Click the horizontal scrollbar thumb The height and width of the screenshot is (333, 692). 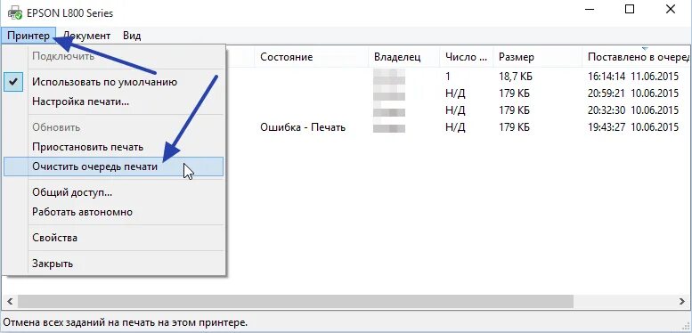pos(296,302)
